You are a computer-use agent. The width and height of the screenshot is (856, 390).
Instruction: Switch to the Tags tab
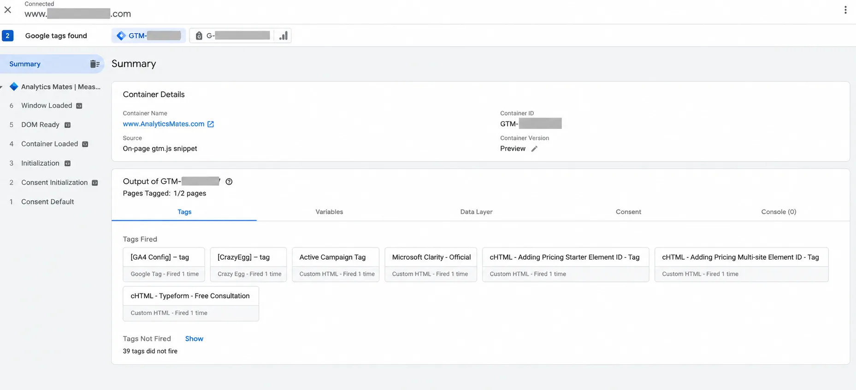[184, 212]
